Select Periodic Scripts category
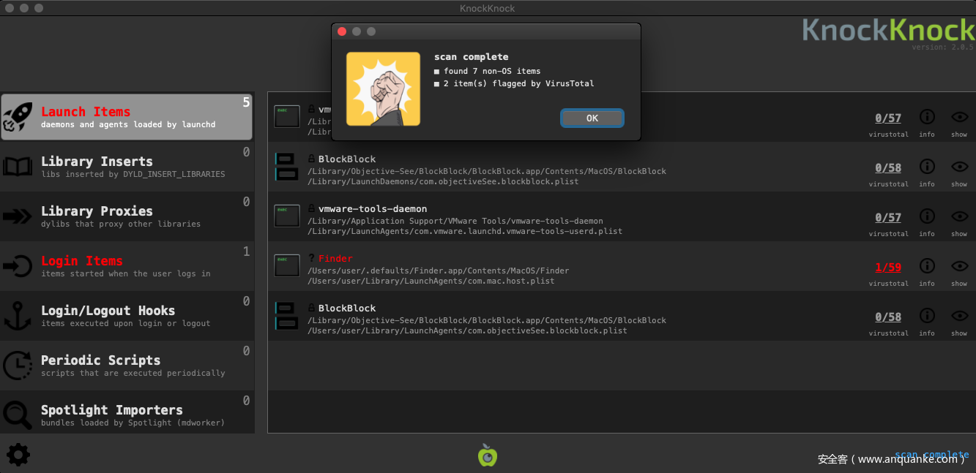Screen dimensions: 976x473 pyautogui.click(x=127, y=366)
